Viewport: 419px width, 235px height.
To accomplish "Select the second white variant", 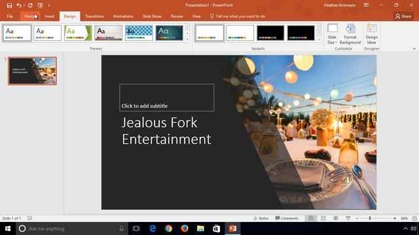I will [x=240, y=33].
